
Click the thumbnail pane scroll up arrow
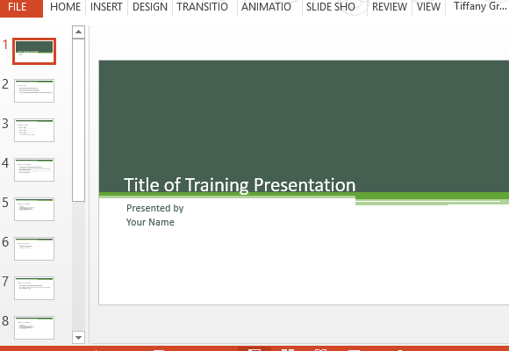click(x=78, y=32)
